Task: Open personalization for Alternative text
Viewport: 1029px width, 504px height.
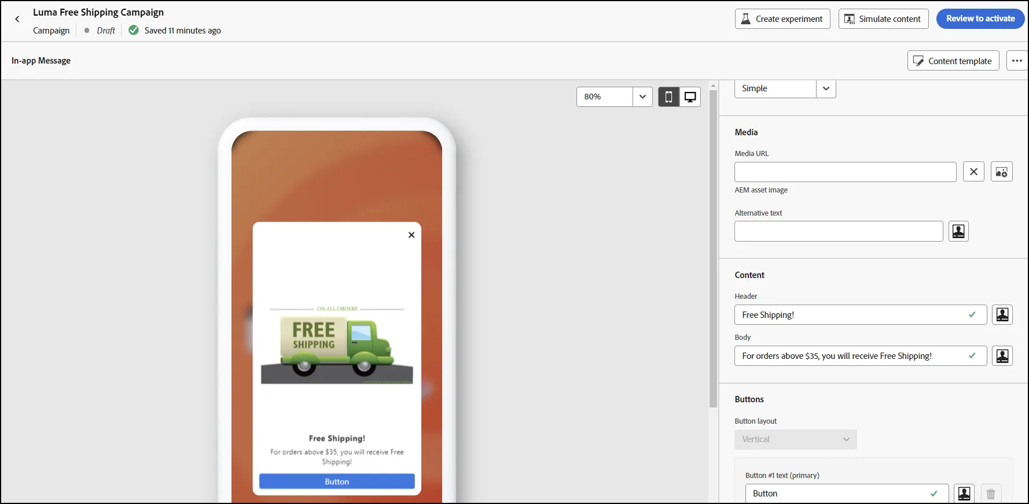Action: pos(958,231)
